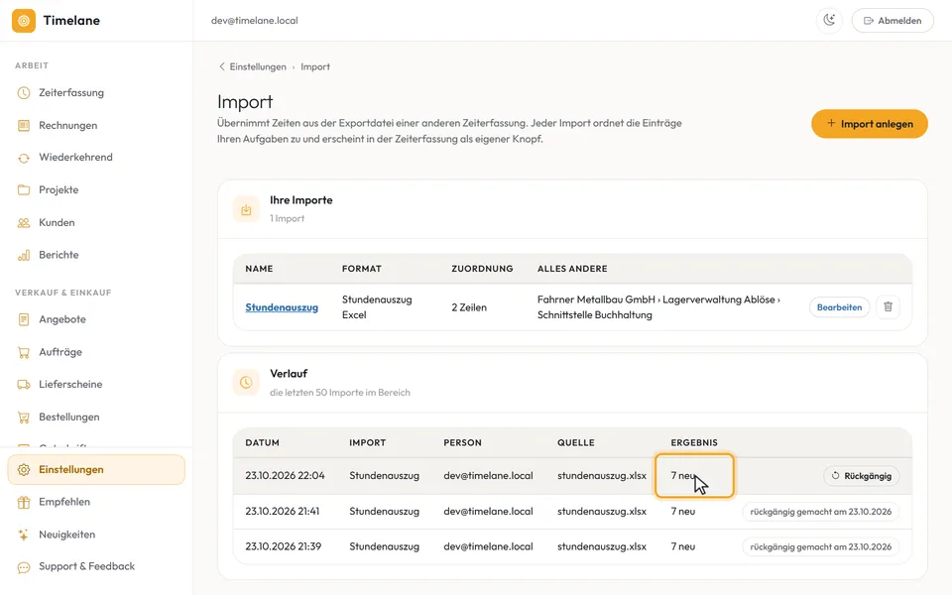Click dev@timelane.local in the header
This screenshot has width=952, height=595.
(255, 21)
